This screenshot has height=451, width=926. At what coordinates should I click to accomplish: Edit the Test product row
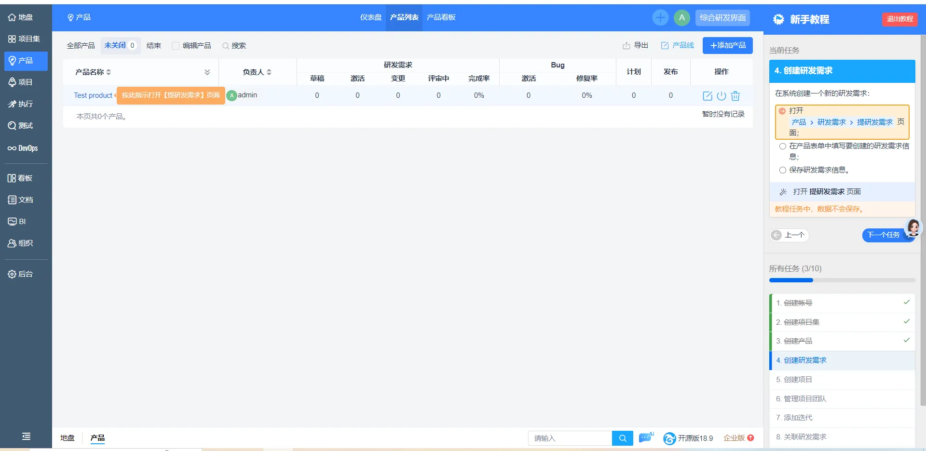pyautogui.click(x=708, y=96)
